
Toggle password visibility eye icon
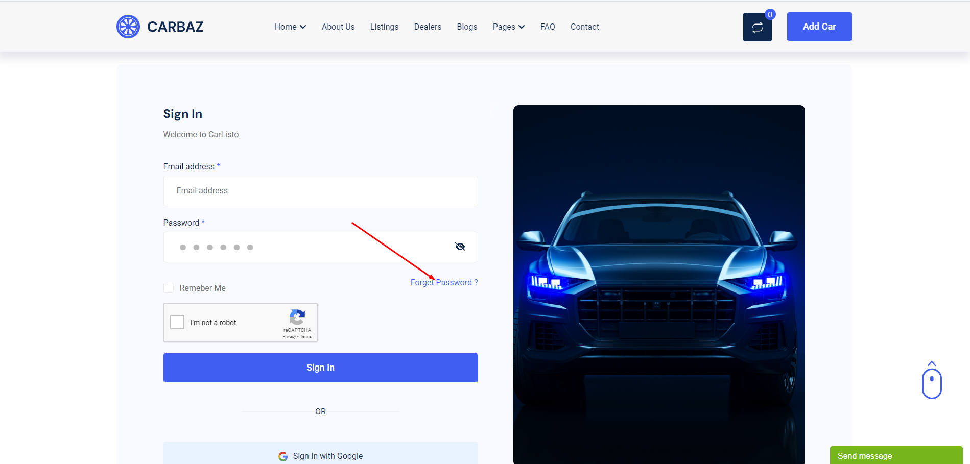pyautogui.click(x=460, y=247)
